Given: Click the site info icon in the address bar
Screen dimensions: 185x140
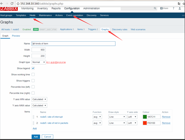Looking at the screenshot, I should pos(18,4).
